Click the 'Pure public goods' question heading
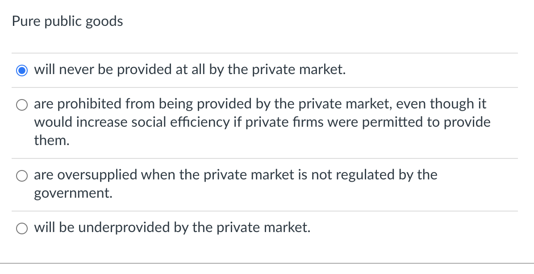534x274 pixels. tap(67, 21)
